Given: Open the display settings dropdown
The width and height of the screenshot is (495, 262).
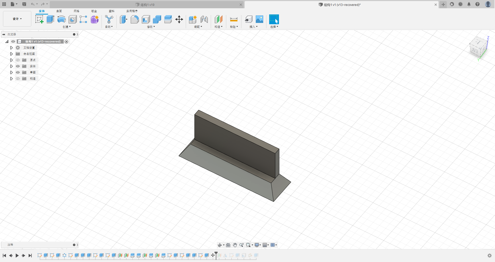Looking at the screenshot, I should [x=258, y=245].
